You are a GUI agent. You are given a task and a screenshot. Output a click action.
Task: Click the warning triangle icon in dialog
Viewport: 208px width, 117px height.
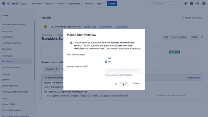(71, 43)
